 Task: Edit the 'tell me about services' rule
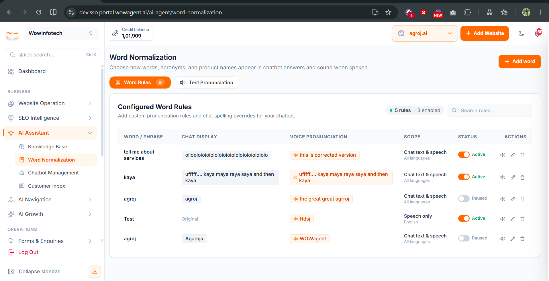pos(513,155)
